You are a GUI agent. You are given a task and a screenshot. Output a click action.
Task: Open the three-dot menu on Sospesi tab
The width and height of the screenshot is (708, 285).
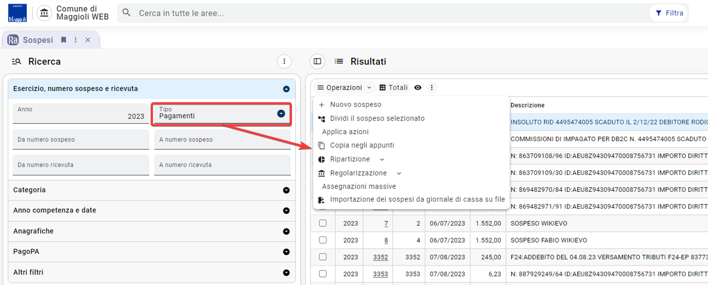coord(76,40)
